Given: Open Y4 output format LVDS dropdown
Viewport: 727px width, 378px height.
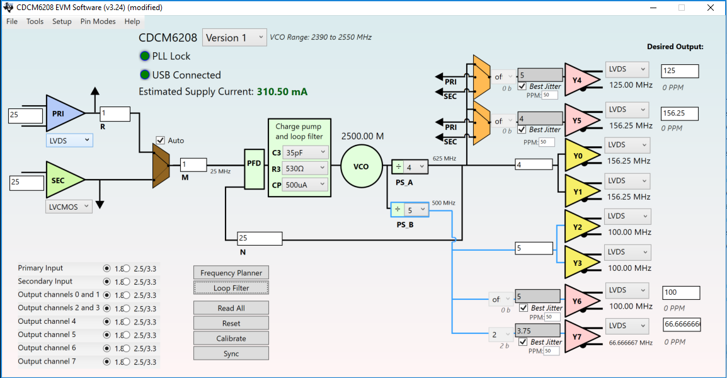Looking at the screenshot, I should [627, 69].
